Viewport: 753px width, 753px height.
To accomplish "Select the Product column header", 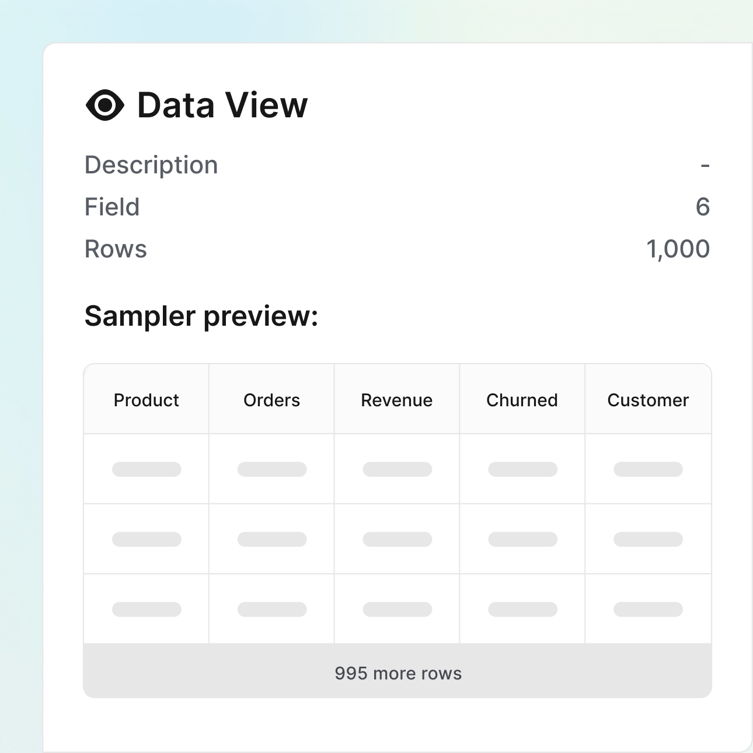I will coord(146,400).
